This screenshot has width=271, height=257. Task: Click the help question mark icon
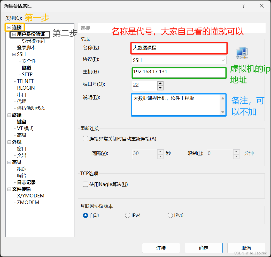point(243,6)
